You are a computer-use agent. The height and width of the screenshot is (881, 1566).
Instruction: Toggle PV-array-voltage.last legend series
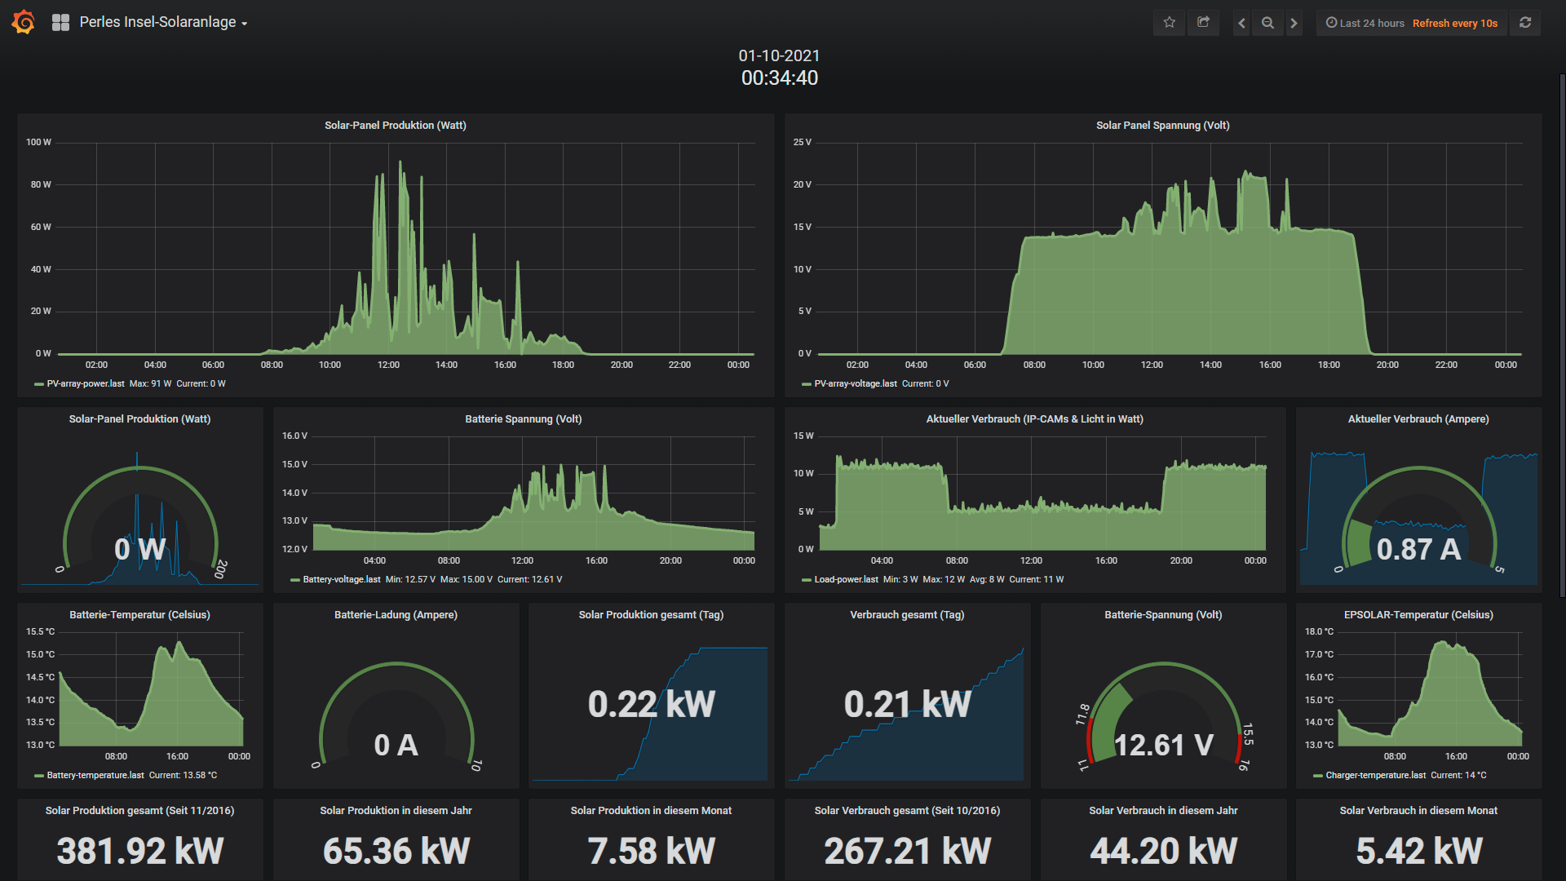coord(855,383)
